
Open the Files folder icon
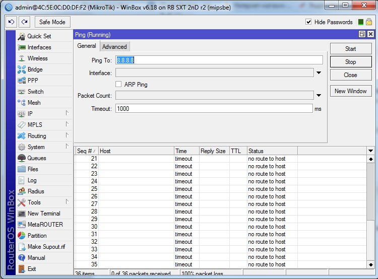pos(22,169)
